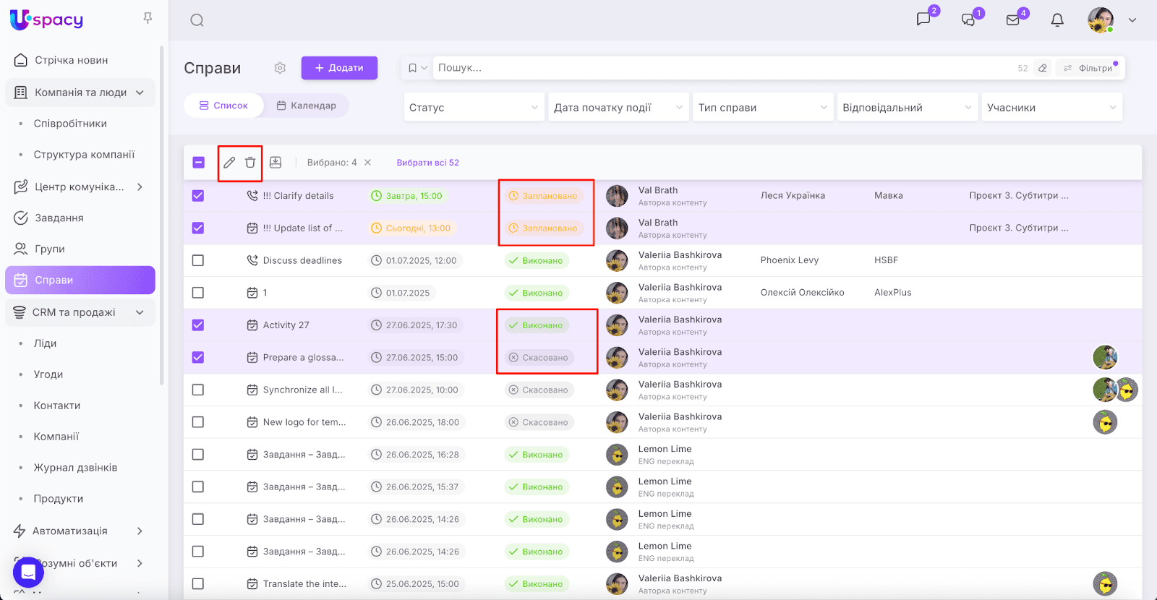Open the Статус filter dropdown
1157x600 pixels.
point(473,108)
